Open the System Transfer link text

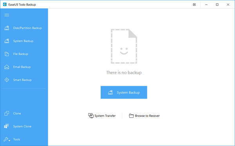click(105, 116)
